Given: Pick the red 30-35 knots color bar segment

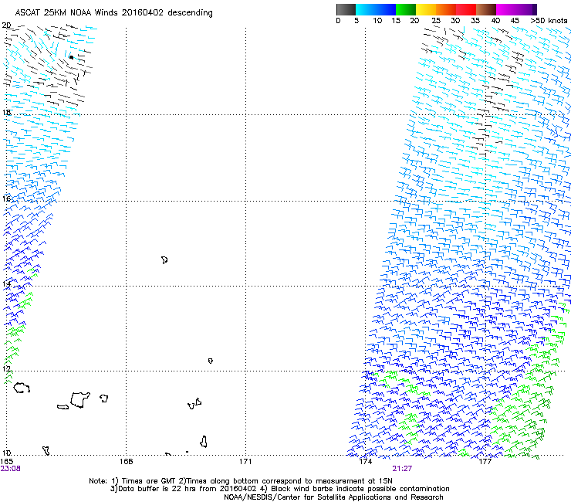Looking at the screenshot, I should pyautogui.click(x=466, y=9).
